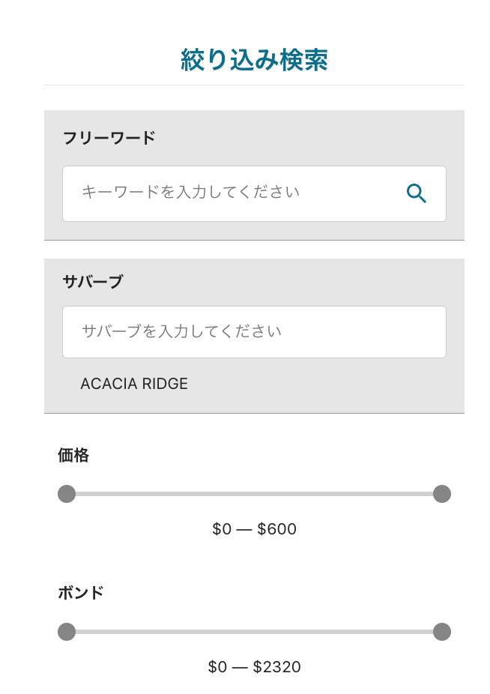The image size is (490, 694).
Task: Click the bond slider minimum handle
Action: click(67, 632)
